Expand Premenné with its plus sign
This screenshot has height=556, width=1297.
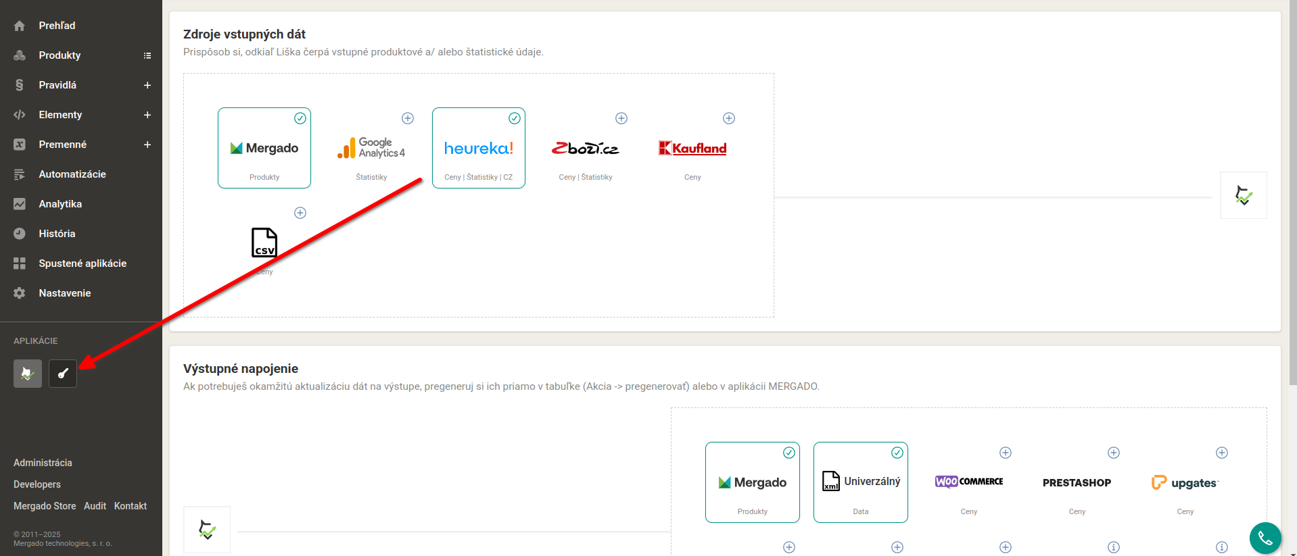pyautogui.click(x=147, y=145)
